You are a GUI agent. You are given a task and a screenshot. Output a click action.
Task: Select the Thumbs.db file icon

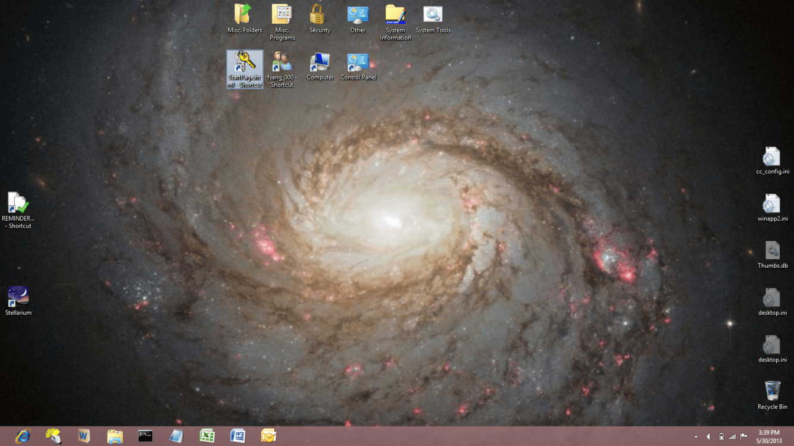(772, 250)
